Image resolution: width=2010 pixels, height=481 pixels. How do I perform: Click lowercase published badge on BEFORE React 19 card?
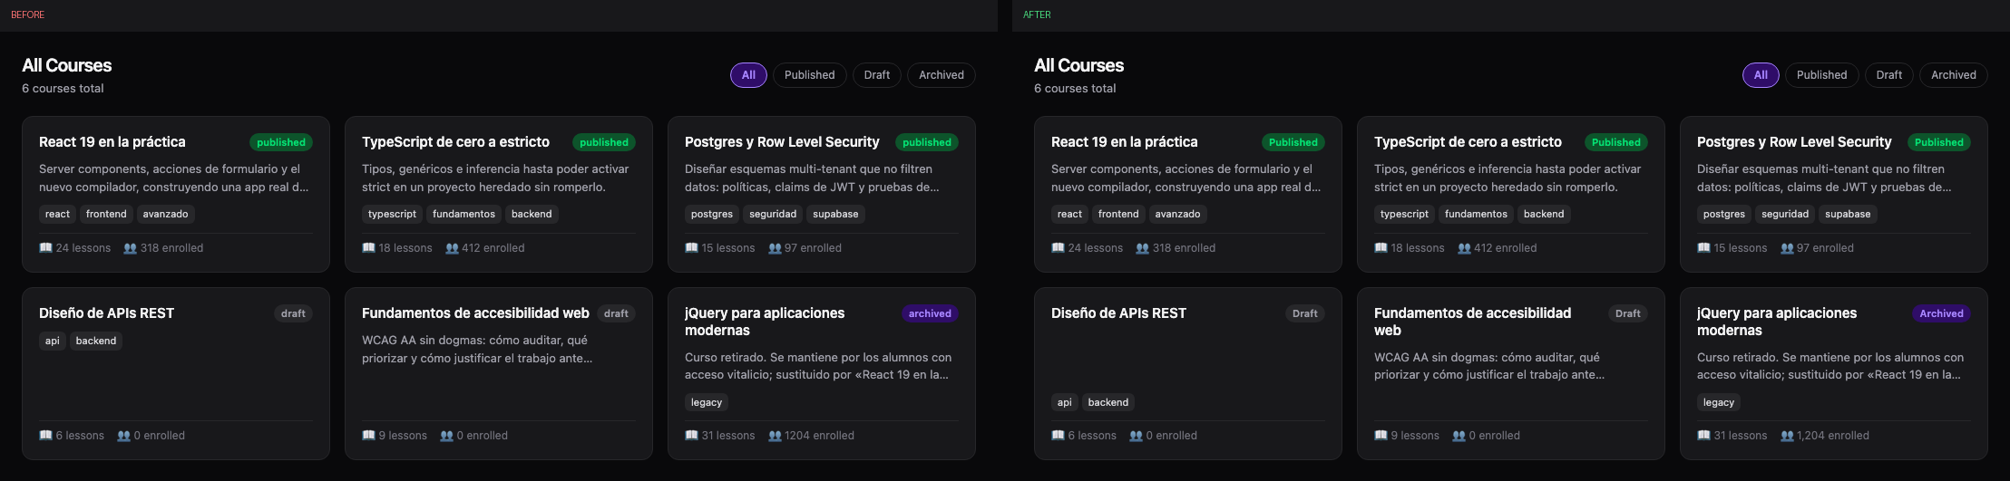(x=281, y=142)
